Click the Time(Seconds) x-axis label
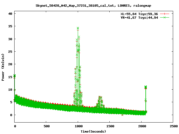Screen dimensions: 179x134 click(x=93, y=131)
